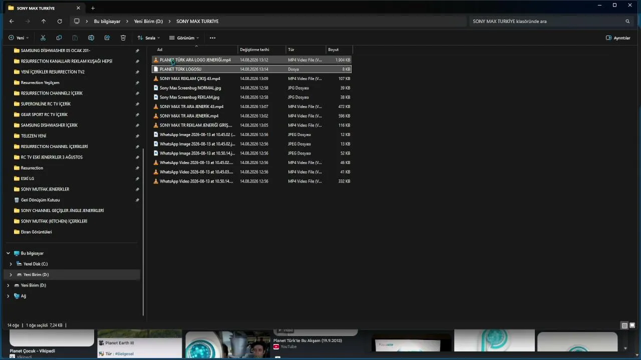Delete the selected item with trash icon
641x360 pixels.
(x=123, y=38)
